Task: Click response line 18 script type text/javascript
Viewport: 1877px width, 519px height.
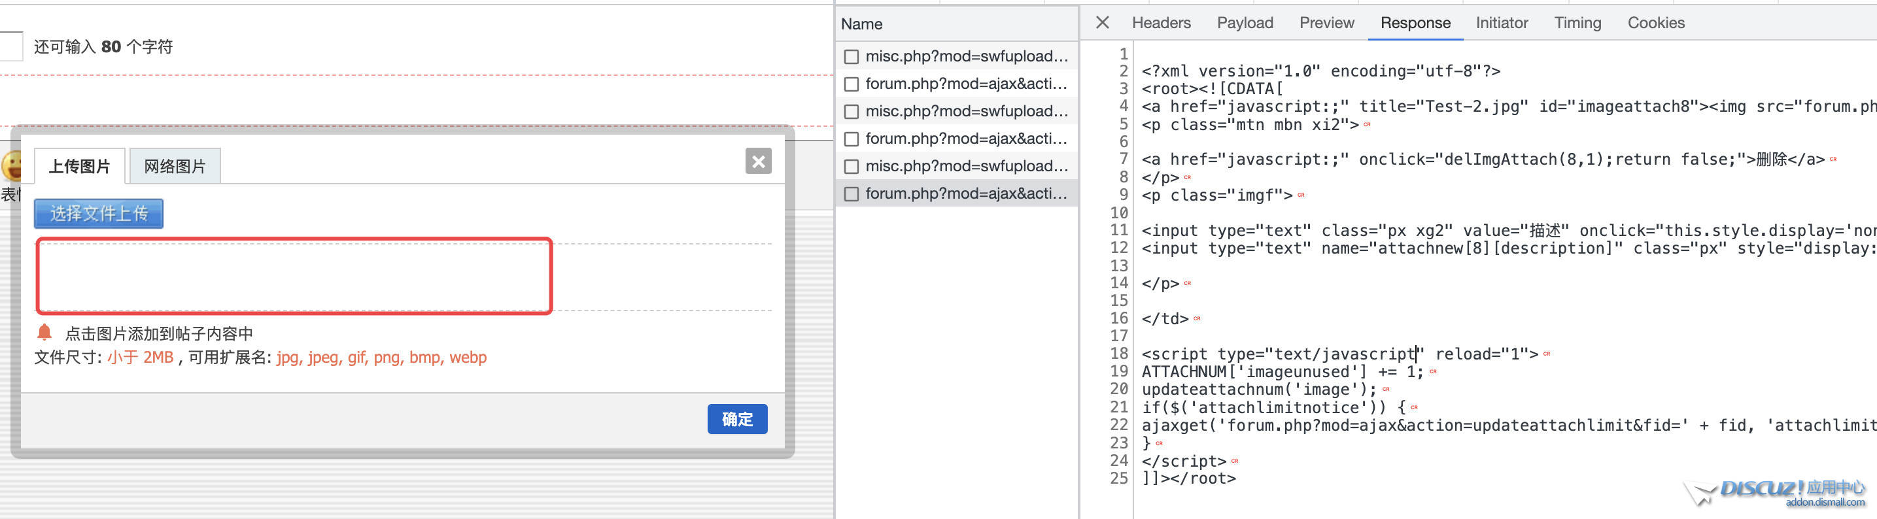Action: point(1340,354)
